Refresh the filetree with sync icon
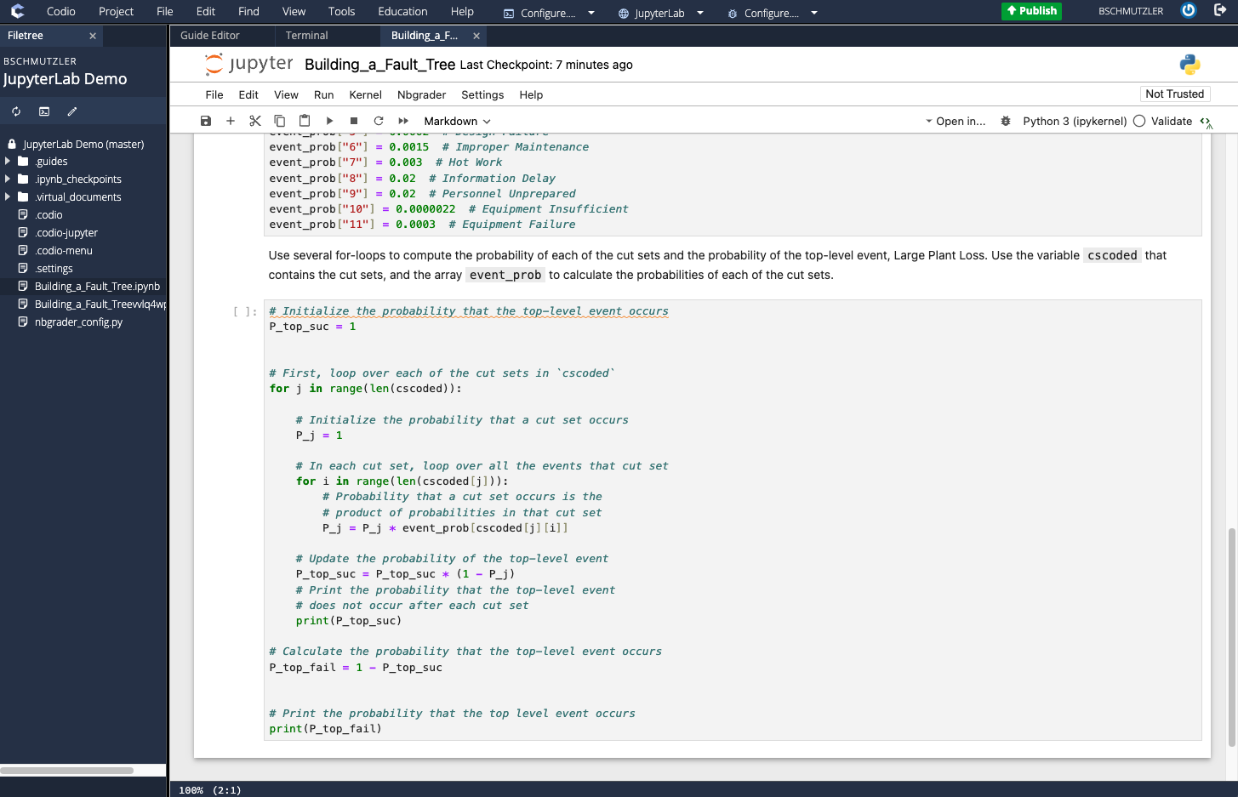 tap(16, 111)
